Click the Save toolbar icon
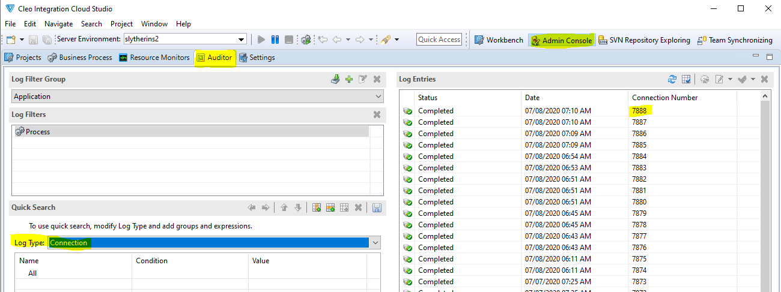781x292 pixels. (x=34, y=40)
